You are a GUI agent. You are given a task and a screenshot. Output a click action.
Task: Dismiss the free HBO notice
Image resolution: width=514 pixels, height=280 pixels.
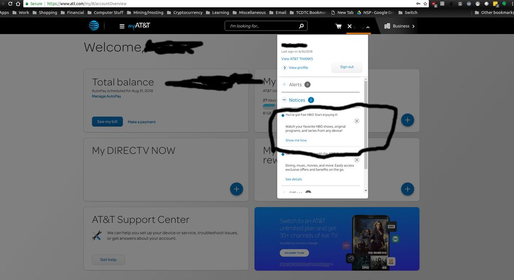[x=357, y=121]
